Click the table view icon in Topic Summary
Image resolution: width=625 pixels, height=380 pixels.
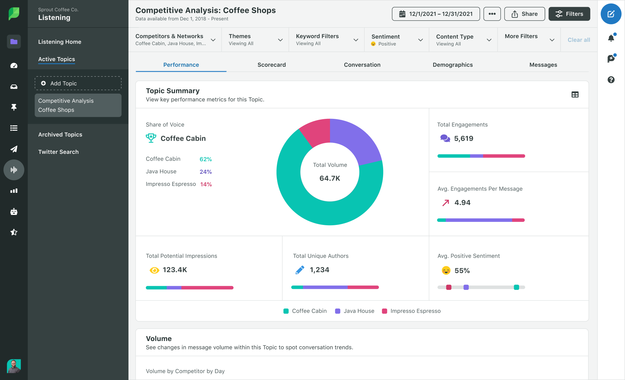575,95
